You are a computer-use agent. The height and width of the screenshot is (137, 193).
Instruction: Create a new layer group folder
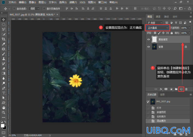coord(176,89)
